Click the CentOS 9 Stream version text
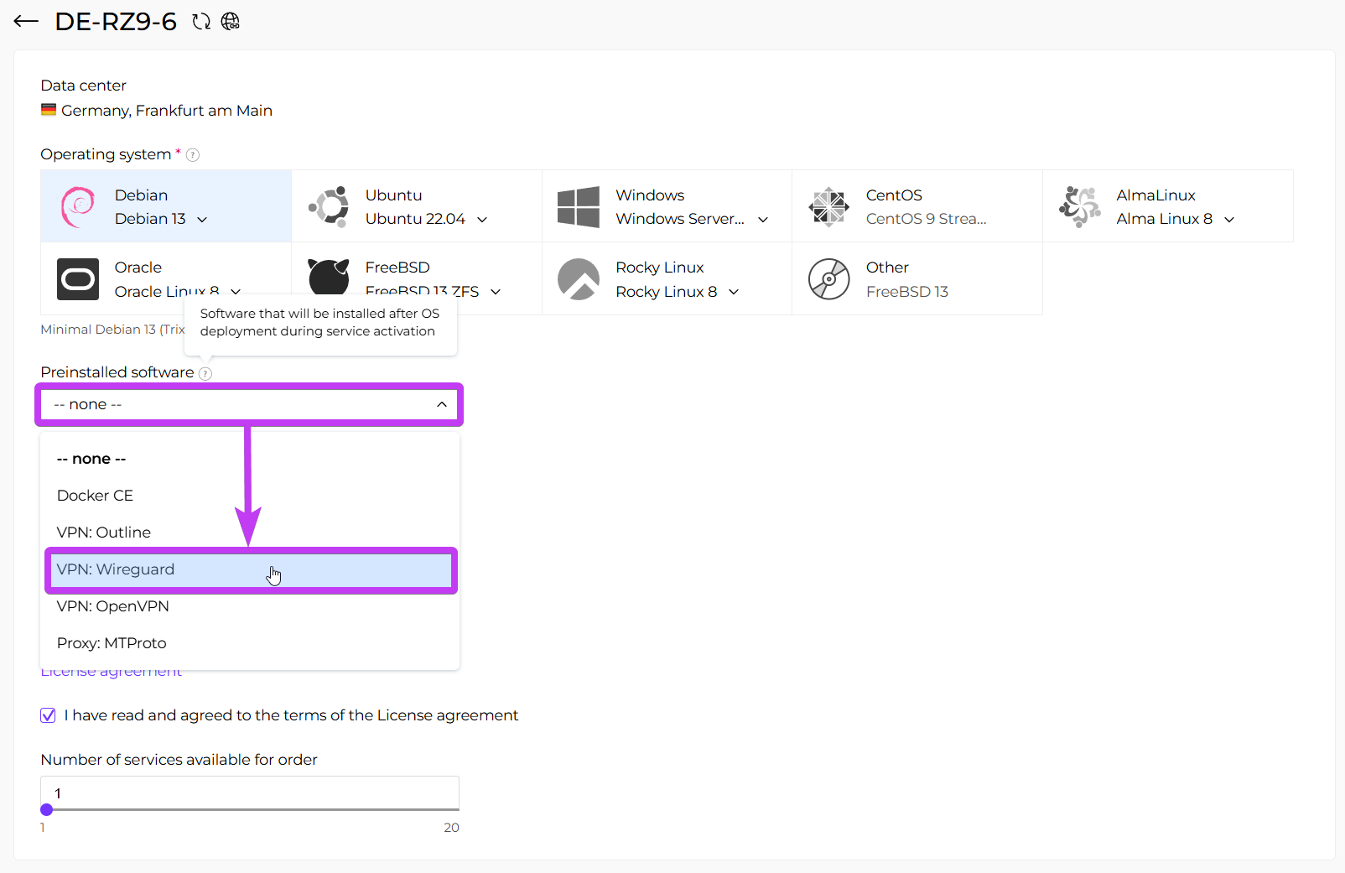Screen dimensions: 1345x873 pos(926,219)
